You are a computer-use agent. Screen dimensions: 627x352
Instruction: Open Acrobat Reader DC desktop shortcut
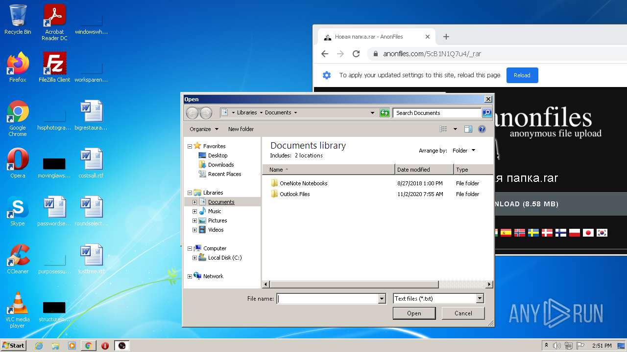click(x=54, y=22)
